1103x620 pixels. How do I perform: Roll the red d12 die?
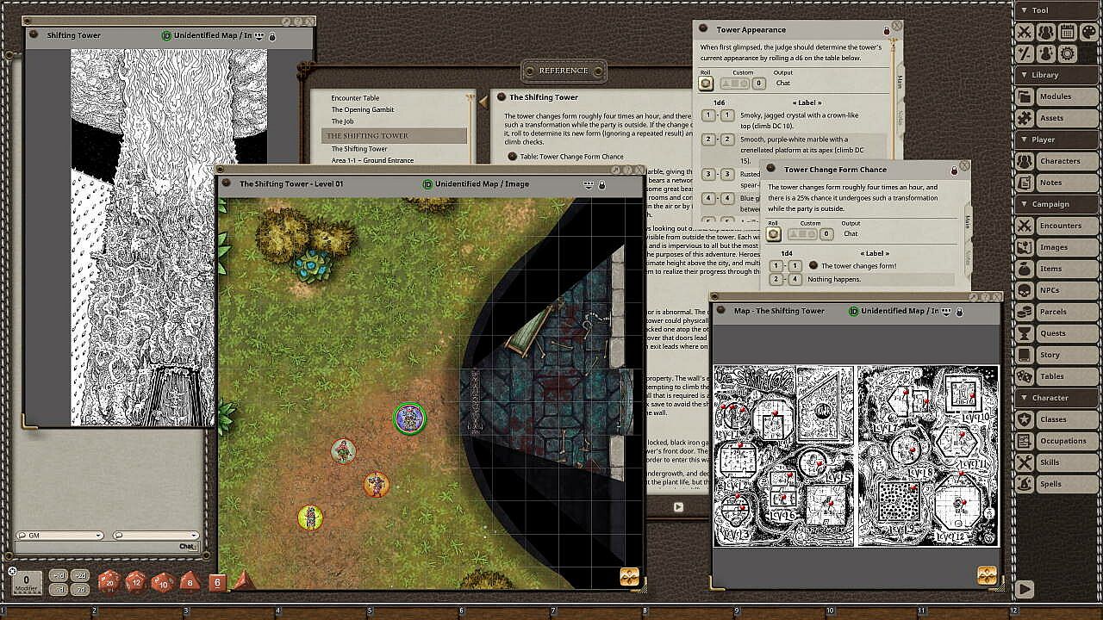(136, 581)
